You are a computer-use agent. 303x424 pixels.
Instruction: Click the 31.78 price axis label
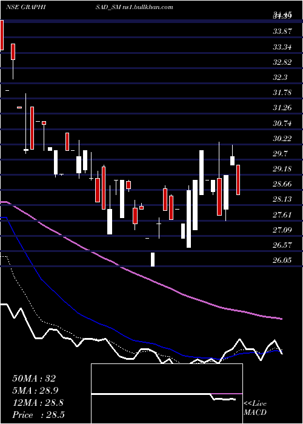pyautogui.click(x=282, y=93)
